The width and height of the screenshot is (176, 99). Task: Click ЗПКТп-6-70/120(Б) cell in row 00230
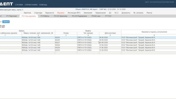pyautogui.click(x=88, y=50)
